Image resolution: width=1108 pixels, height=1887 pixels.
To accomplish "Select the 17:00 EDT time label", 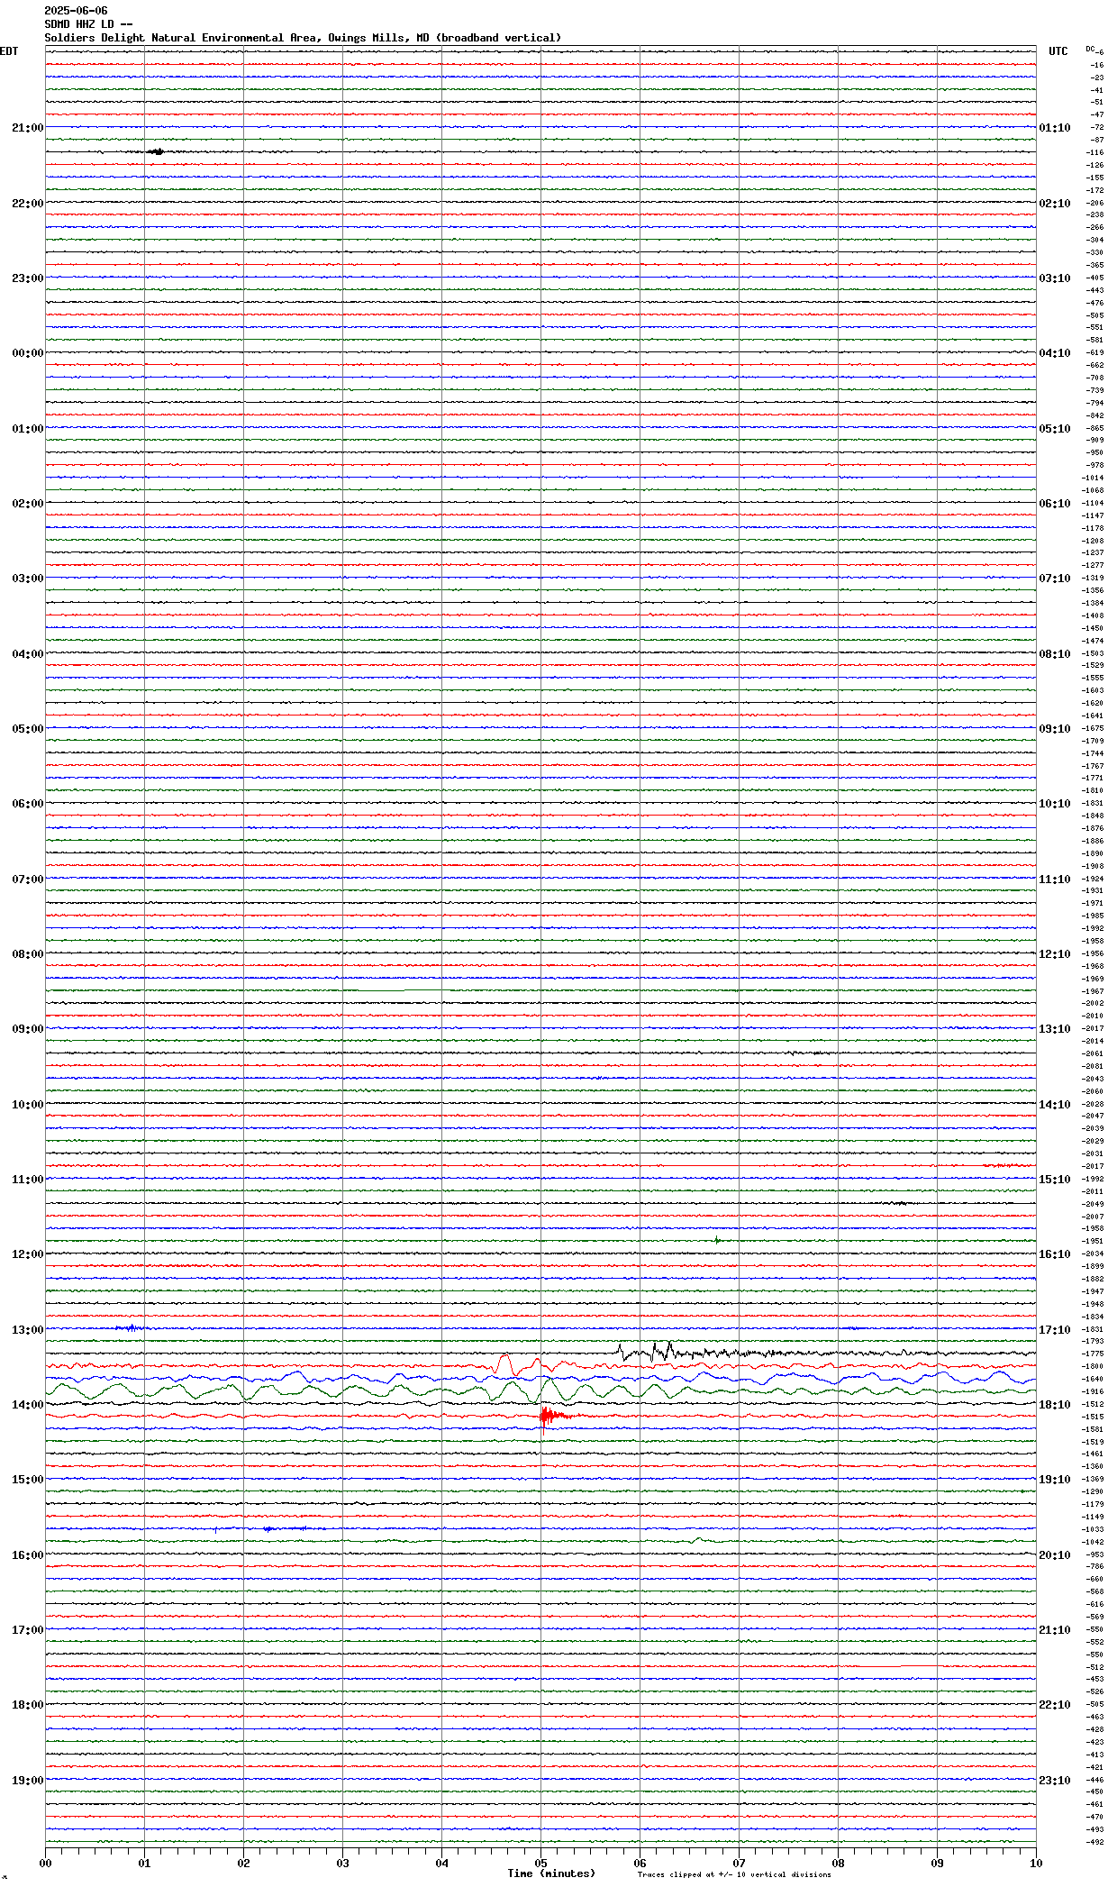I will tap(28, 1630).
